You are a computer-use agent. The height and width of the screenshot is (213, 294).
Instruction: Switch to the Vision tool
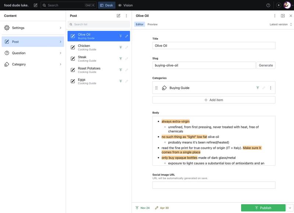[125, 5]
